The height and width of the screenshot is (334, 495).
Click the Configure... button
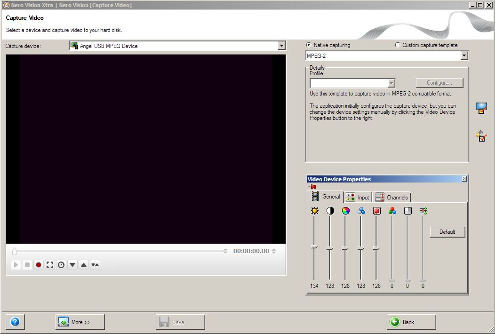(439, 83)
